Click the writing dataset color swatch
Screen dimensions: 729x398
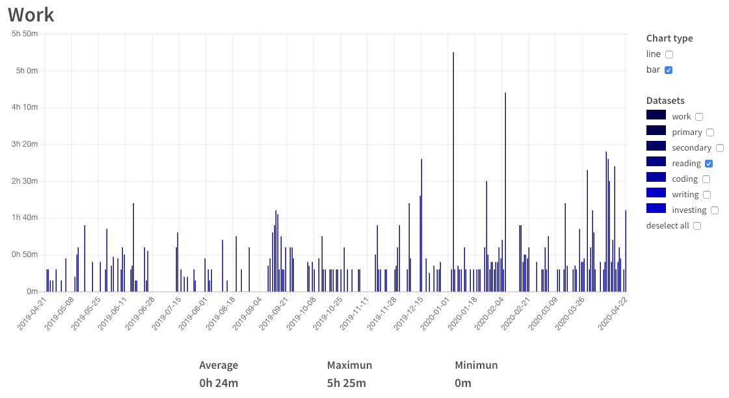[x=656, y=193]
